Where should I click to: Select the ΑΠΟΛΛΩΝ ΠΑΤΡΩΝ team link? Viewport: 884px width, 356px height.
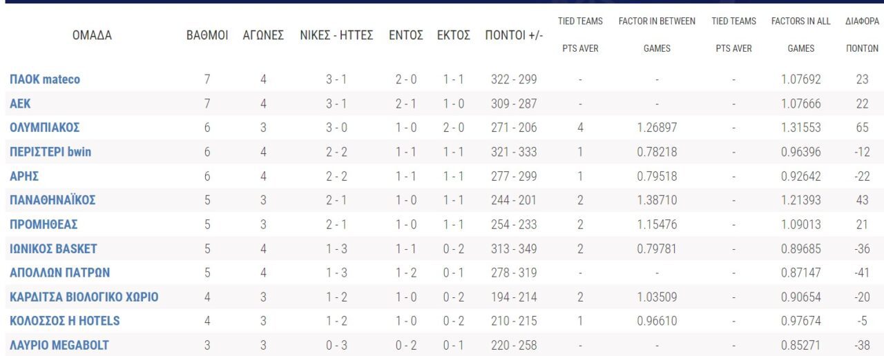pyautogui.click(x=59, y=273)
